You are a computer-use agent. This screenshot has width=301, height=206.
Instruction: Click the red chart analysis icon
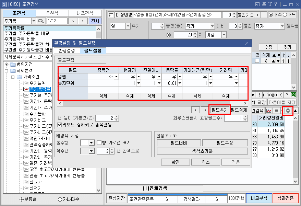point(269,110)
